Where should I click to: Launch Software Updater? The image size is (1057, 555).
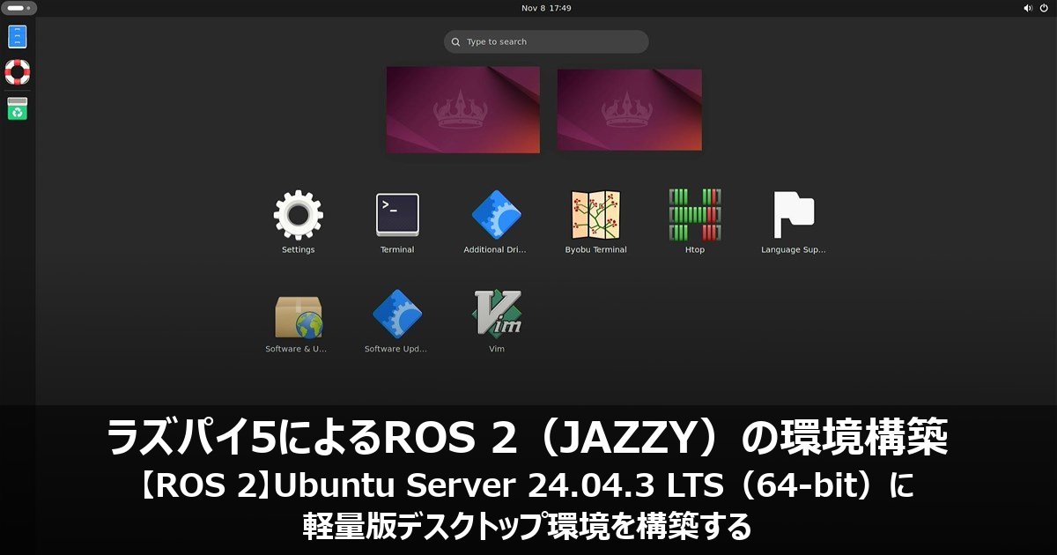[396, 316]
